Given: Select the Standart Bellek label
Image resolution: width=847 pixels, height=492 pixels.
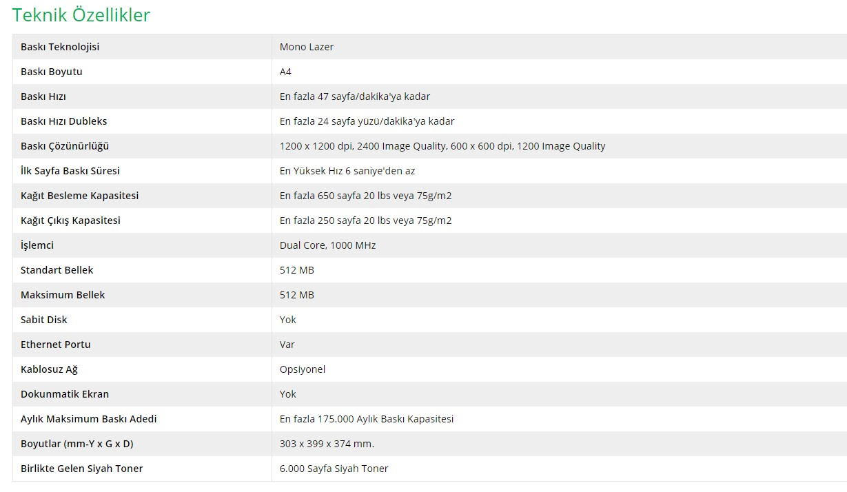Looking at the screenshot, I should (57, 270).
